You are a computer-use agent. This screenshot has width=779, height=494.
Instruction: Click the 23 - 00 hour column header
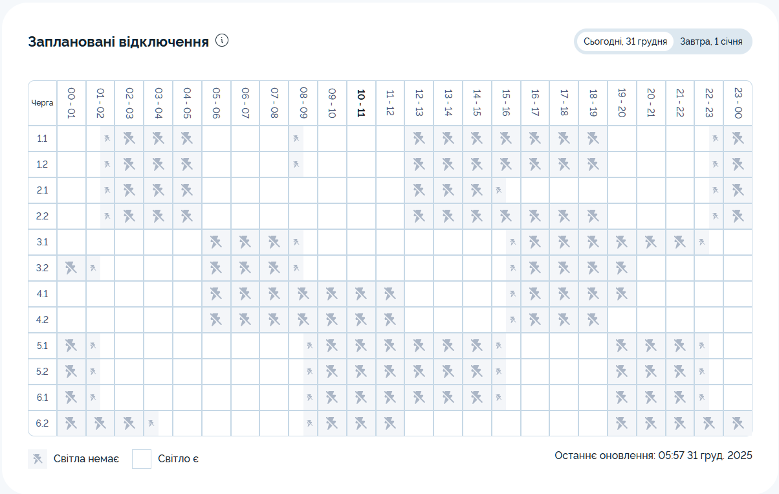tap(738, 103)
